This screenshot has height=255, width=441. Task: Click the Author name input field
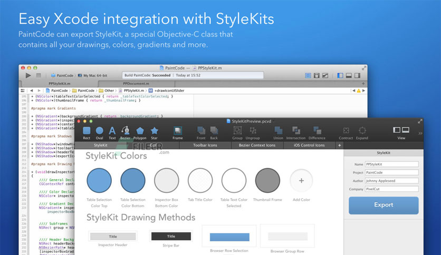[x=391, y=181]
